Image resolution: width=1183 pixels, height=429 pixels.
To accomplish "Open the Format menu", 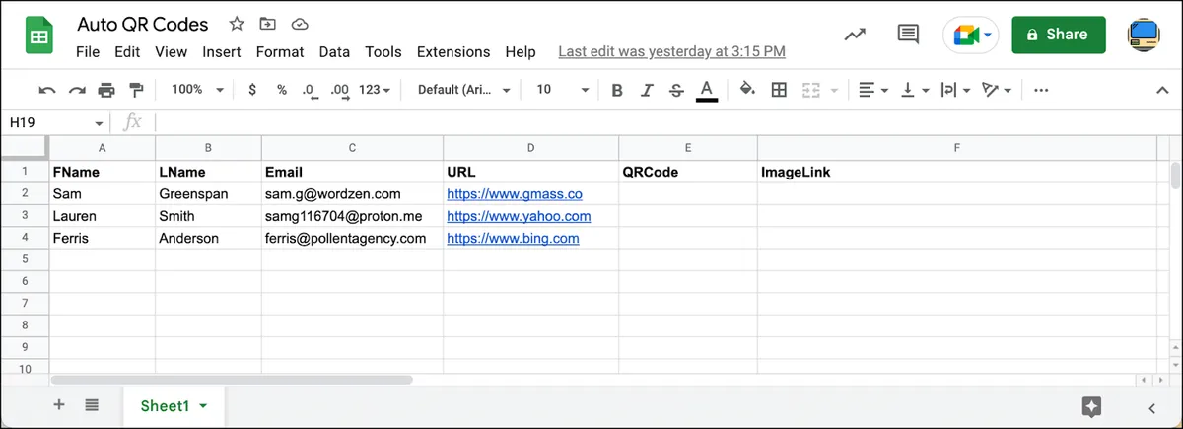I will (280, 52).
